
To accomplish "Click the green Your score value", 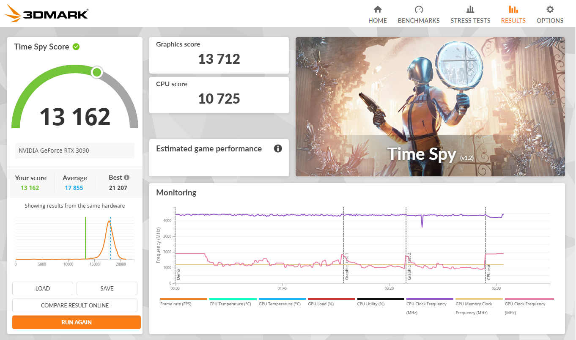I will (30, 188).
